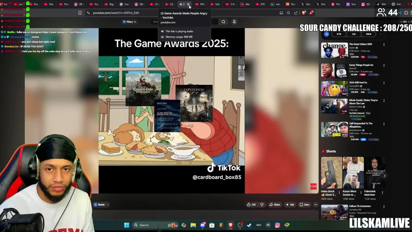The image size is (412, 232).
Task: Click the Share button under video
Action: point(275,205)
